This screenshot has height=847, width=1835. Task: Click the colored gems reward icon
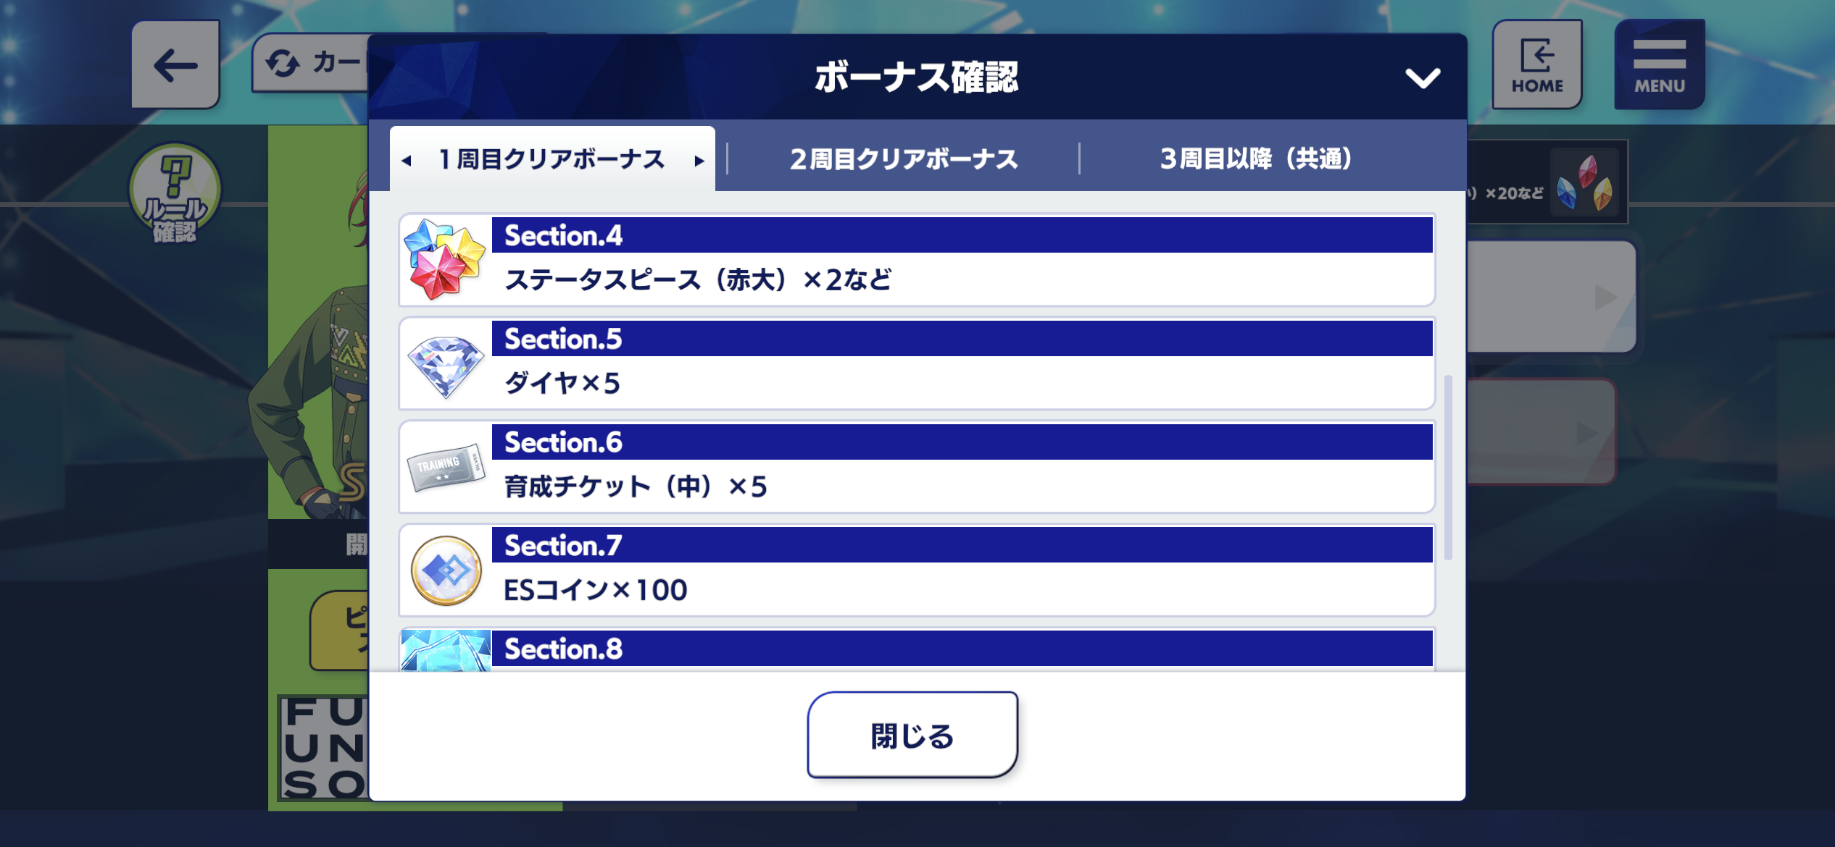tap(1586, 182)
